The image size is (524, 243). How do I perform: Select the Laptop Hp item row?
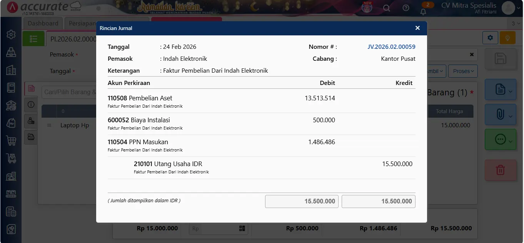pyautogui.click(x=75, y=125)
